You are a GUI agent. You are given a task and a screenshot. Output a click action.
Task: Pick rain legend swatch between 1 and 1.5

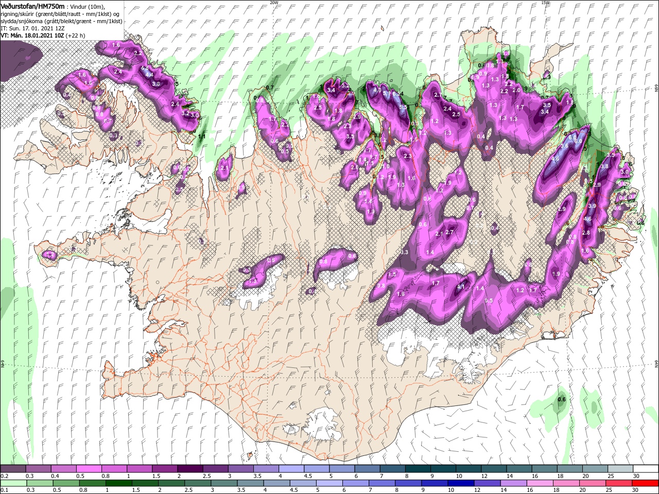coord(119,483)
